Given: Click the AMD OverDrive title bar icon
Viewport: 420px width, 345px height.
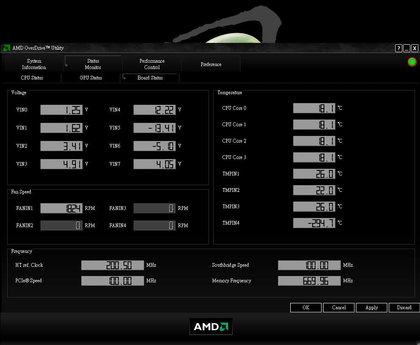Looking at the screenshot, I should click(6, 48).
